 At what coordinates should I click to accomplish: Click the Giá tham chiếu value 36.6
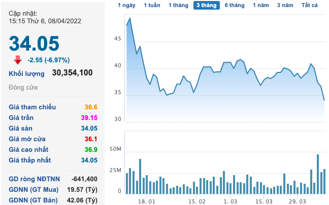point(91,107)
